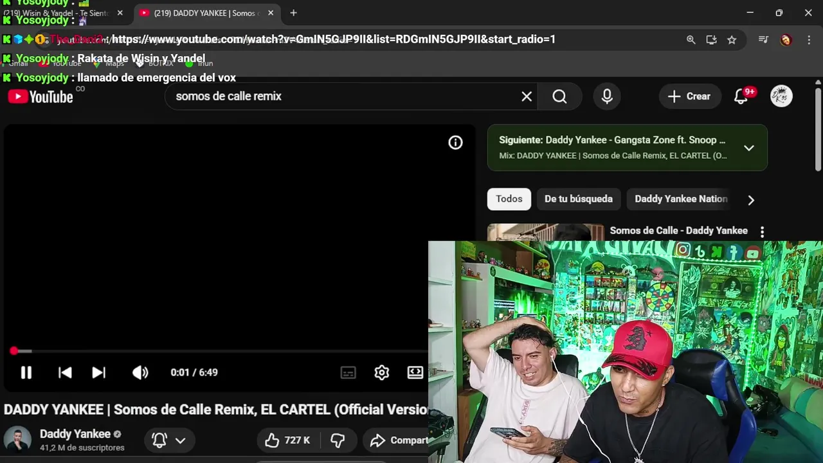
Task: Open the YouTube account avatar menu
Action: 781,96
